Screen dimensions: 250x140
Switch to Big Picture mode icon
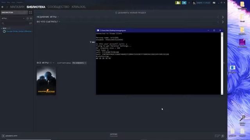(x=214, y=3)
